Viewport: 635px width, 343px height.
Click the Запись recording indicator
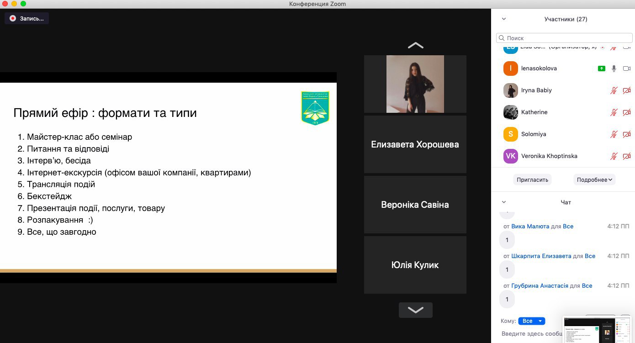coord(26,18)
